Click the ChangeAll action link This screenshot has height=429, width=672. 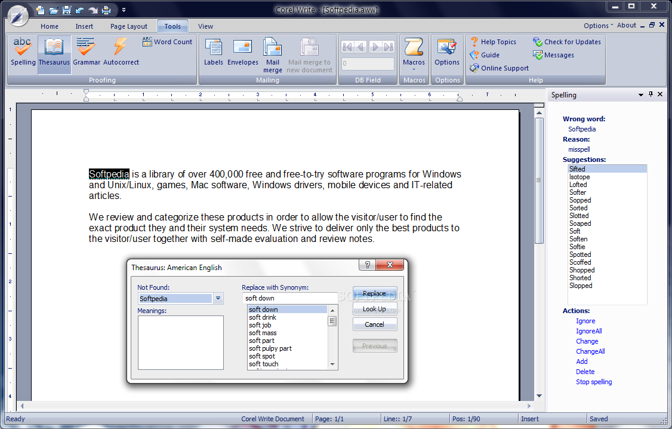590,351
